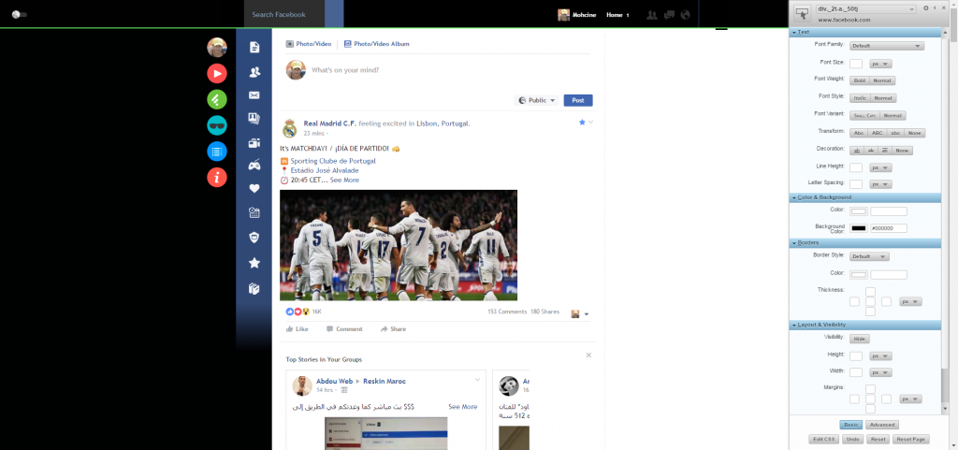
Task: Collapse the Borders section
Action: coord(865,242)
